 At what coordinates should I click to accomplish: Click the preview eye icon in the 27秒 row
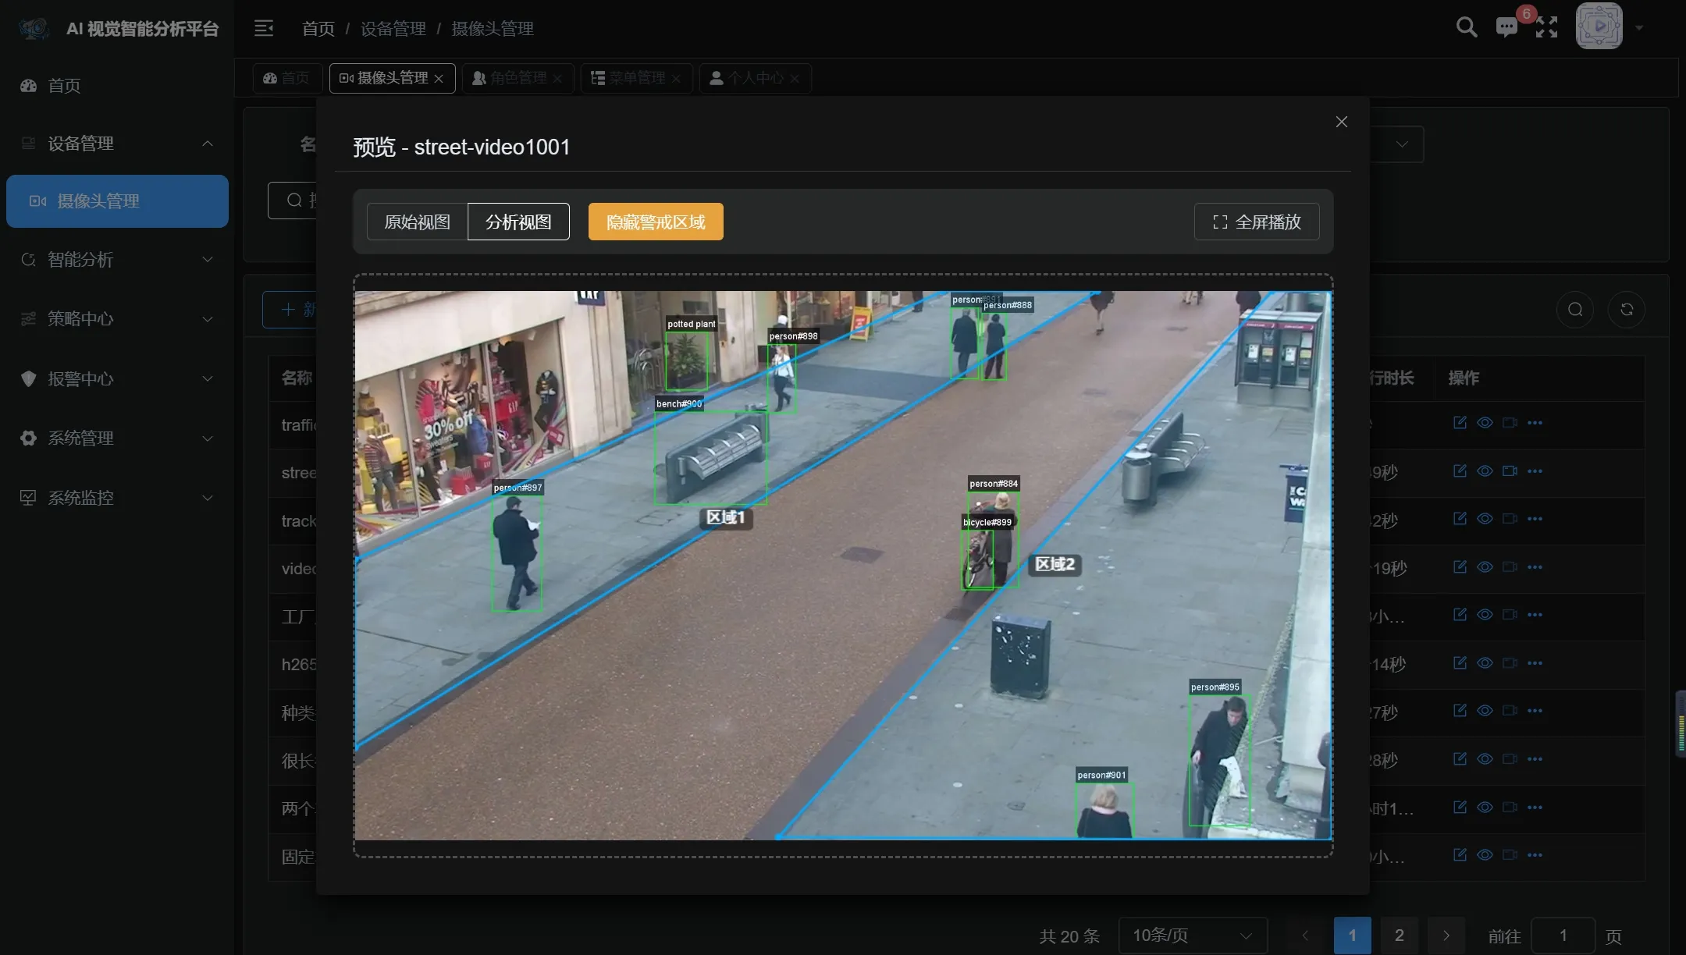point(1485,710)
